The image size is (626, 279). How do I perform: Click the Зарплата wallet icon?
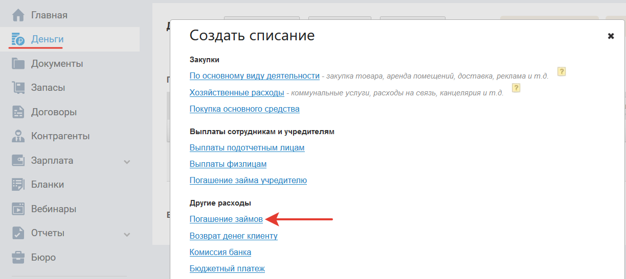(x=18, y=160)
